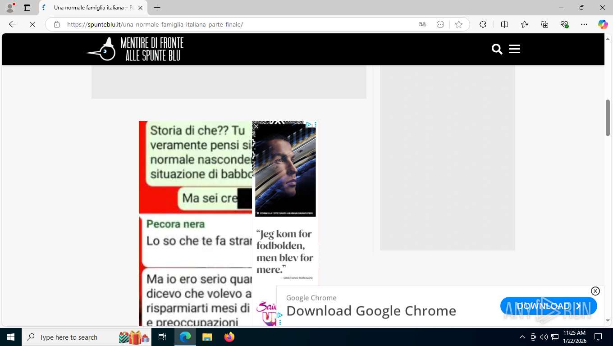Open the Settings and more menu
613x346 pixels.
point(584,24)
